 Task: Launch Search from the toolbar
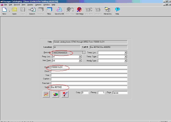click(32, 11)
